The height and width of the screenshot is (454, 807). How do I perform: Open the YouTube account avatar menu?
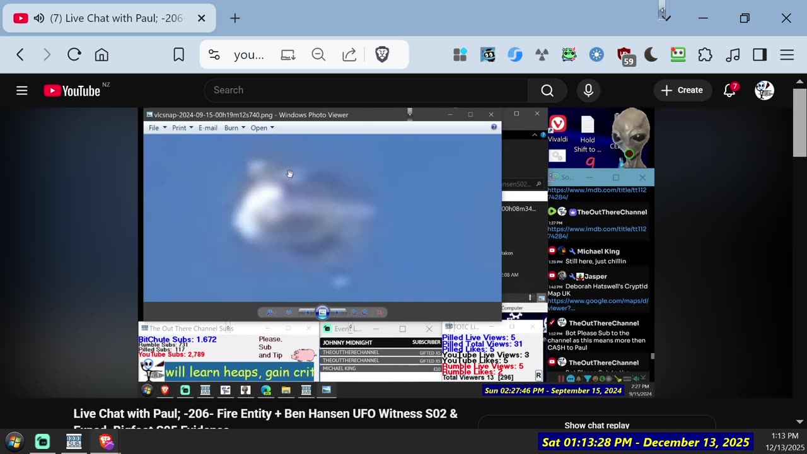[764, 90]
